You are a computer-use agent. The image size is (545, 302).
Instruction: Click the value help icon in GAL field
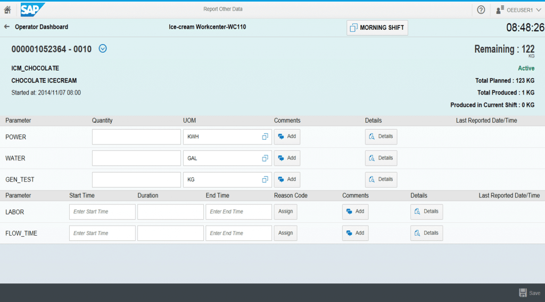tap(265, 158)
